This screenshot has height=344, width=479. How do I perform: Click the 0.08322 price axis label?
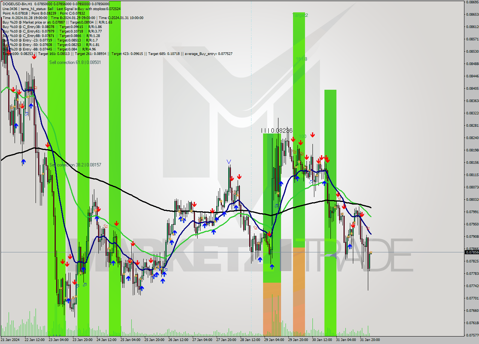[x=472, y=113]
